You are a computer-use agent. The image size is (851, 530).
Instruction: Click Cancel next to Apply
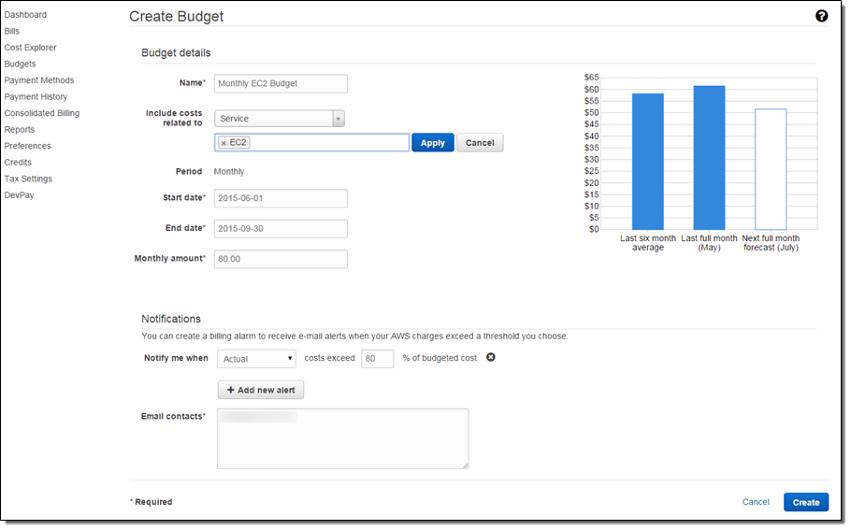pyautogui.click(x=480, y=143)
